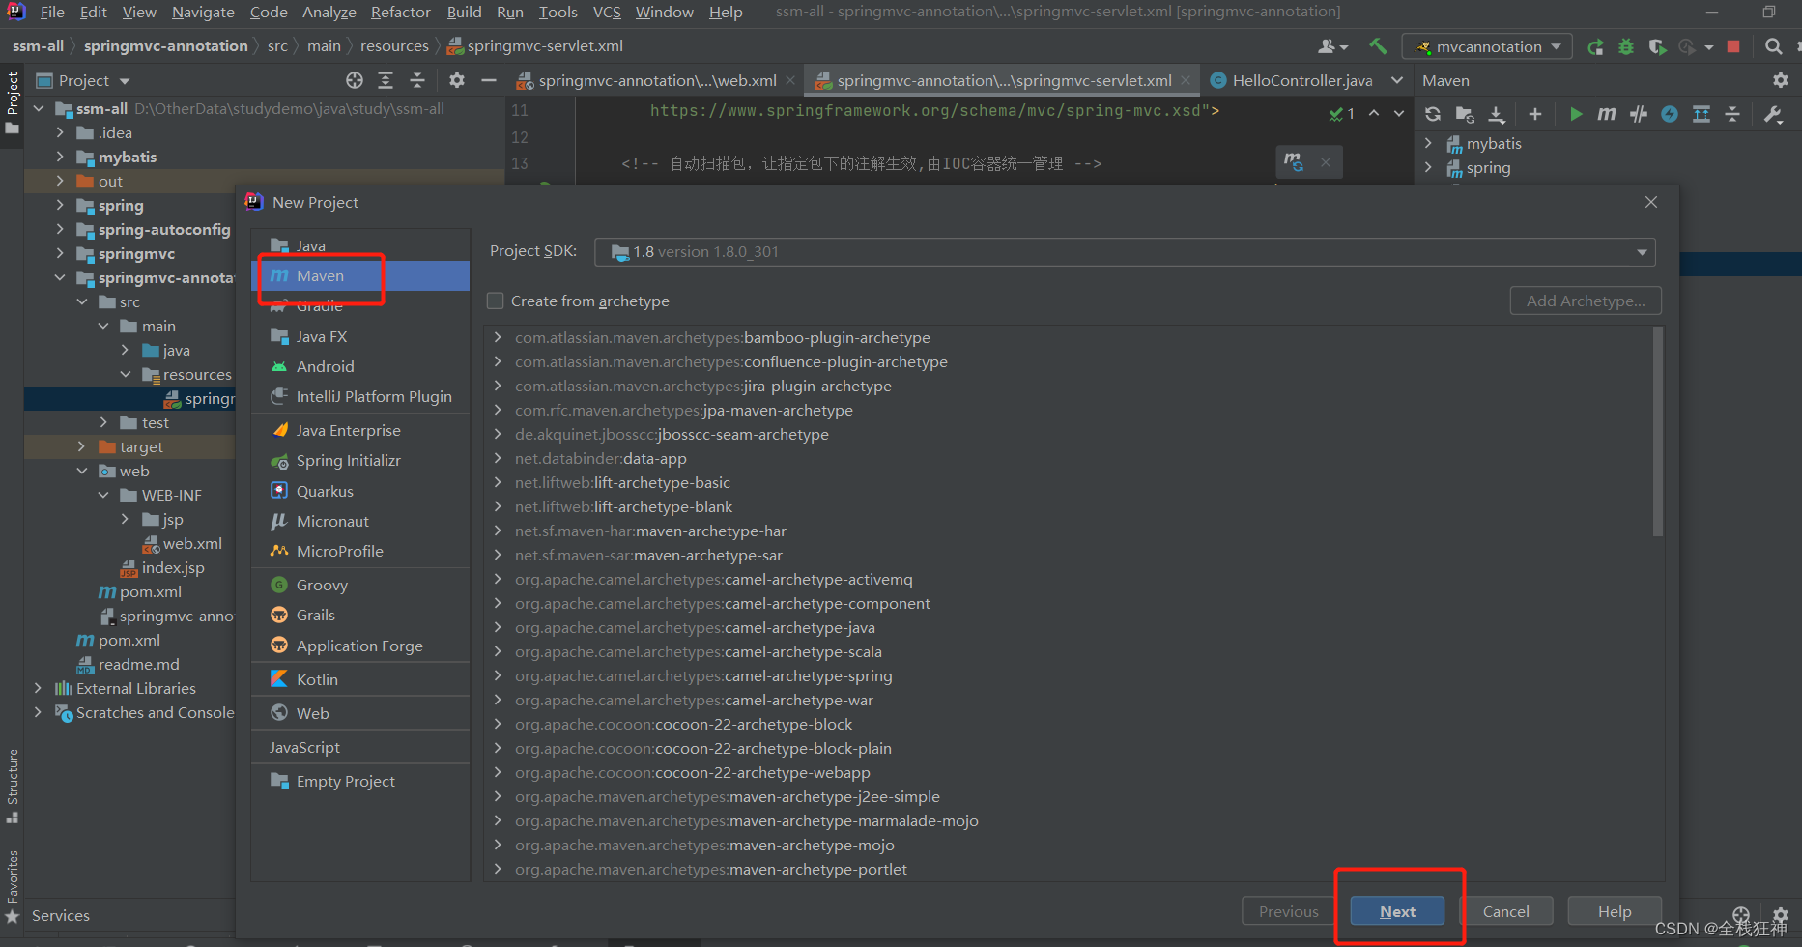Reload all Maven projects in Maven panel
The image size is (1802, 947).
pos(1433,114)
